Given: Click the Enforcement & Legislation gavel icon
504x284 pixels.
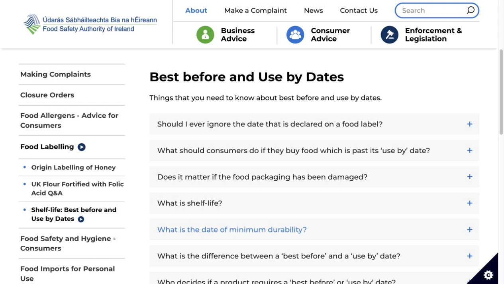Looking at the screenshot, I should tap(389, 35).
